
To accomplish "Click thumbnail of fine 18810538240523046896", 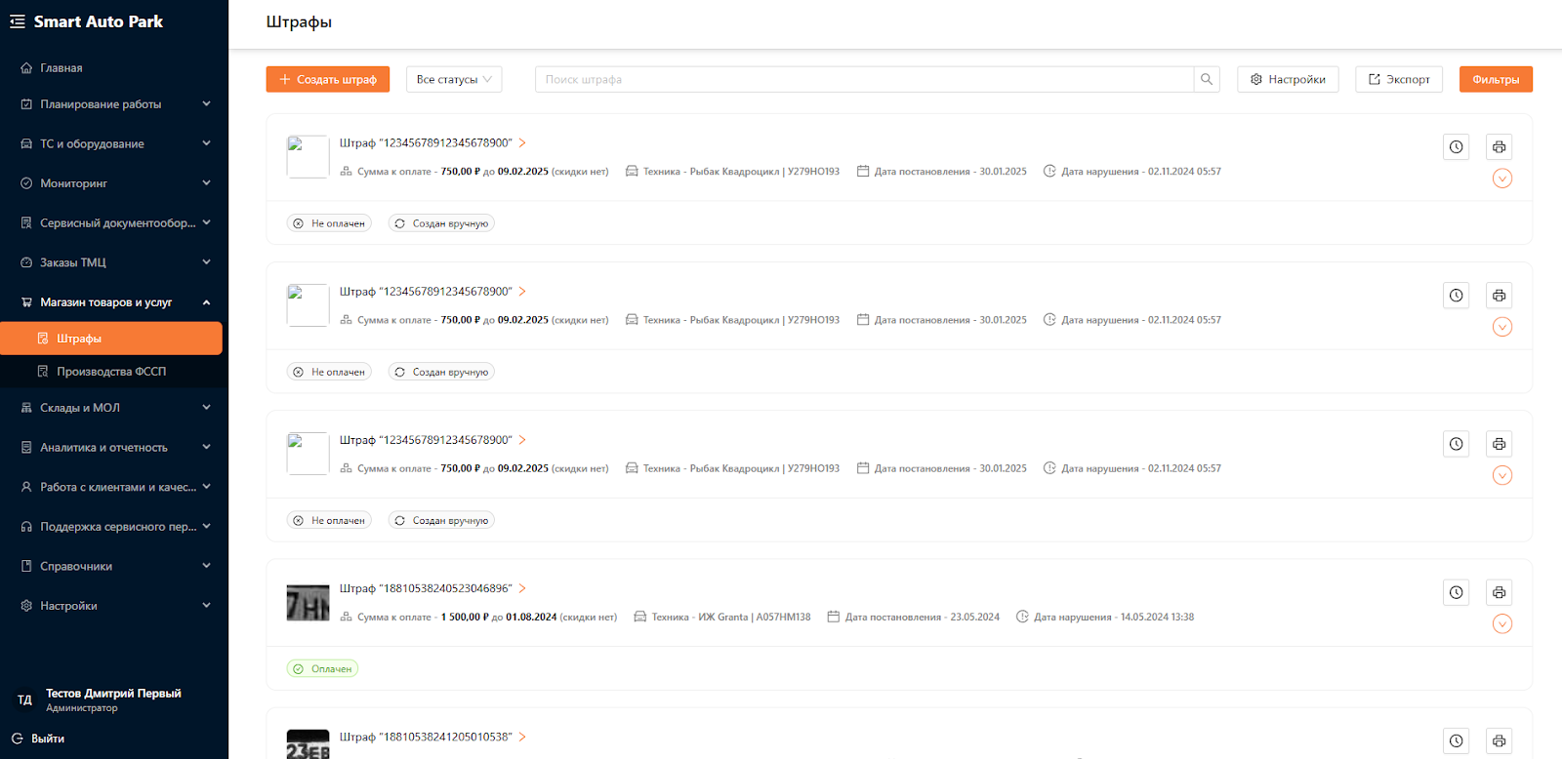I will click(308, 602).
